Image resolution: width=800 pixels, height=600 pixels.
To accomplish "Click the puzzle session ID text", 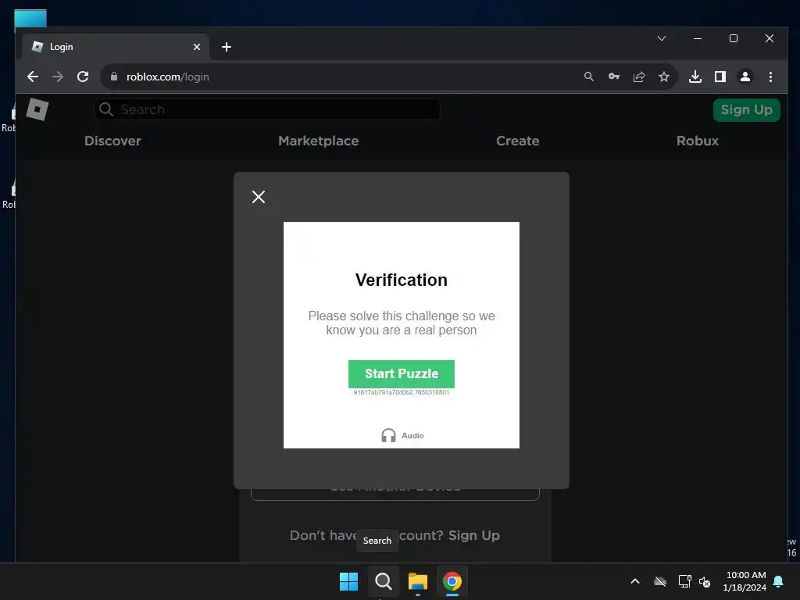I will [401, 392].
